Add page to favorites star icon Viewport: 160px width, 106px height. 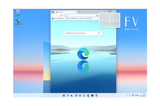tap(96, 15)
